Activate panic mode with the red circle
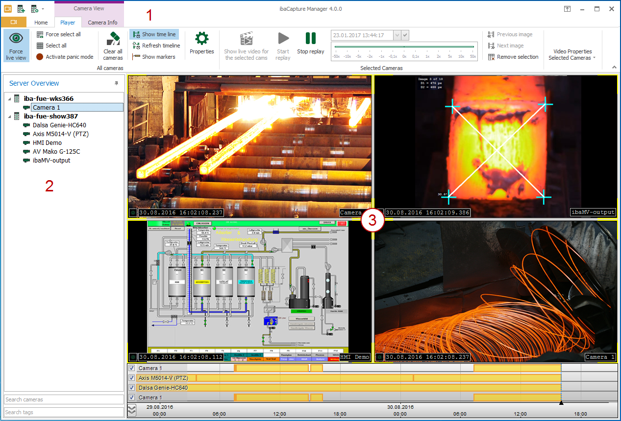Viewport: 621px width, 421px height. click(x=40, y=57)
